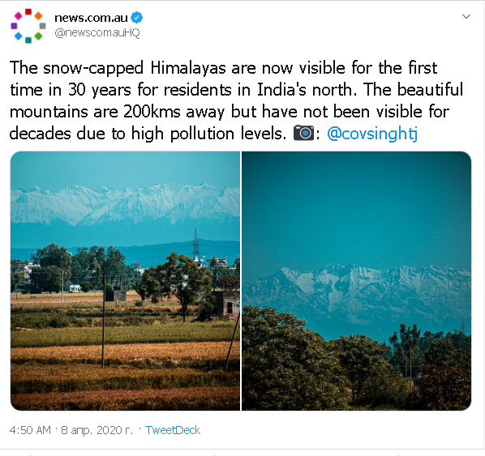This screenshot has width=485, height=456.
Task: Click the red square in avatar logo
Action: tap(28, 11)
